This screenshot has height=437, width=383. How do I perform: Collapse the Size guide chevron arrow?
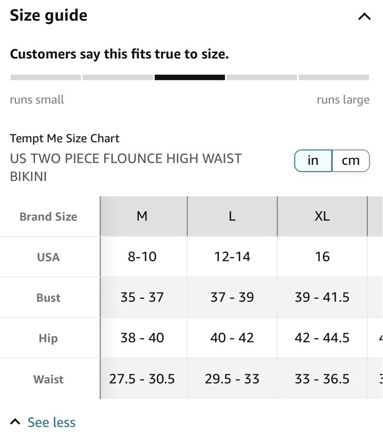pyautogui.click(x=364, y=17)
